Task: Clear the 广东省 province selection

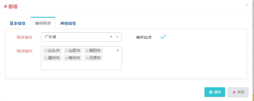Action: point(111,36)
